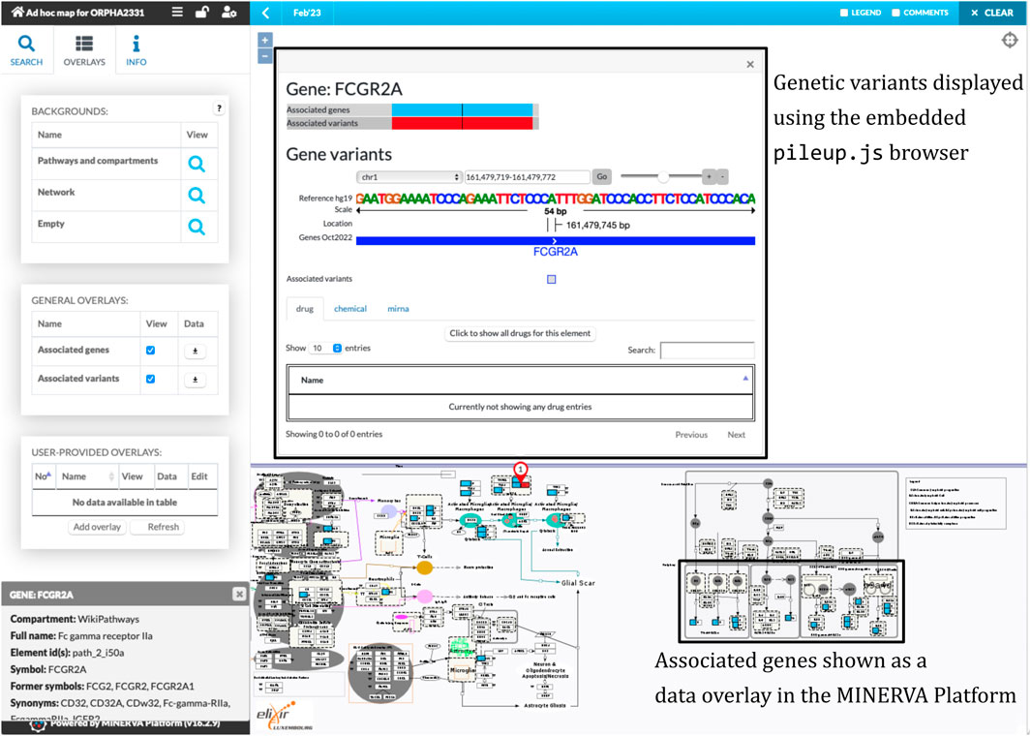Click the Associated genes blue color bar
Screen dimensions: 1031x736
click(x=462, y=109)
